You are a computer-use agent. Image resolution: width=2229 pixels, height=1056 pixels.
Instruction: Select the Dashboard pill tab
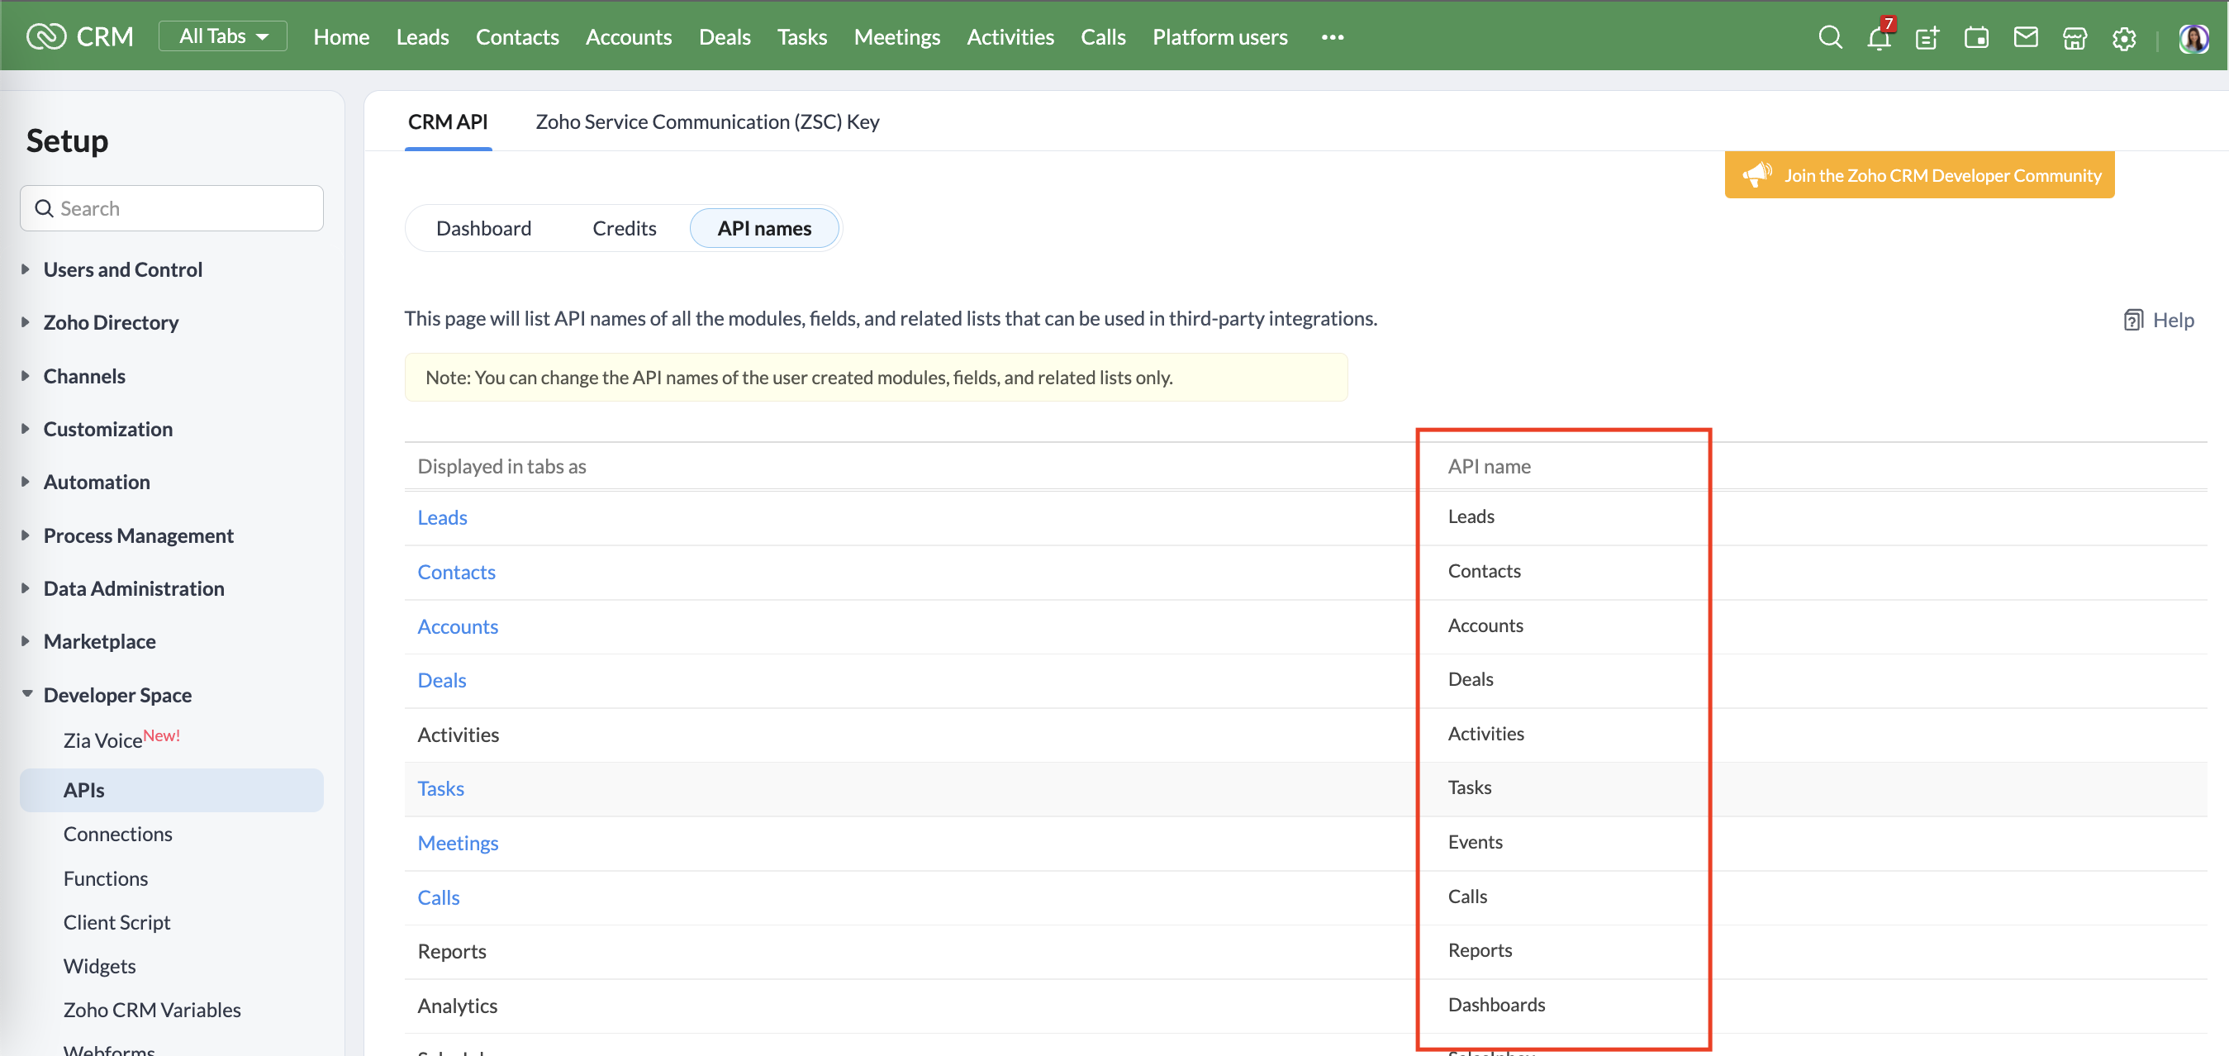(483, 228)
